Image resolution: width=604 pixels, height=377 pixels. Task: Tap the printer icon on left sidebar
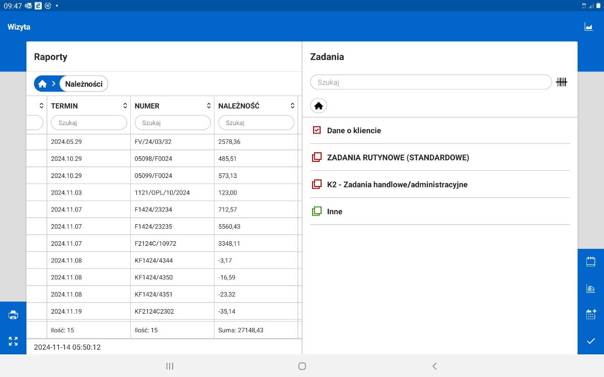pyautogui.click(x=13, y=315)
